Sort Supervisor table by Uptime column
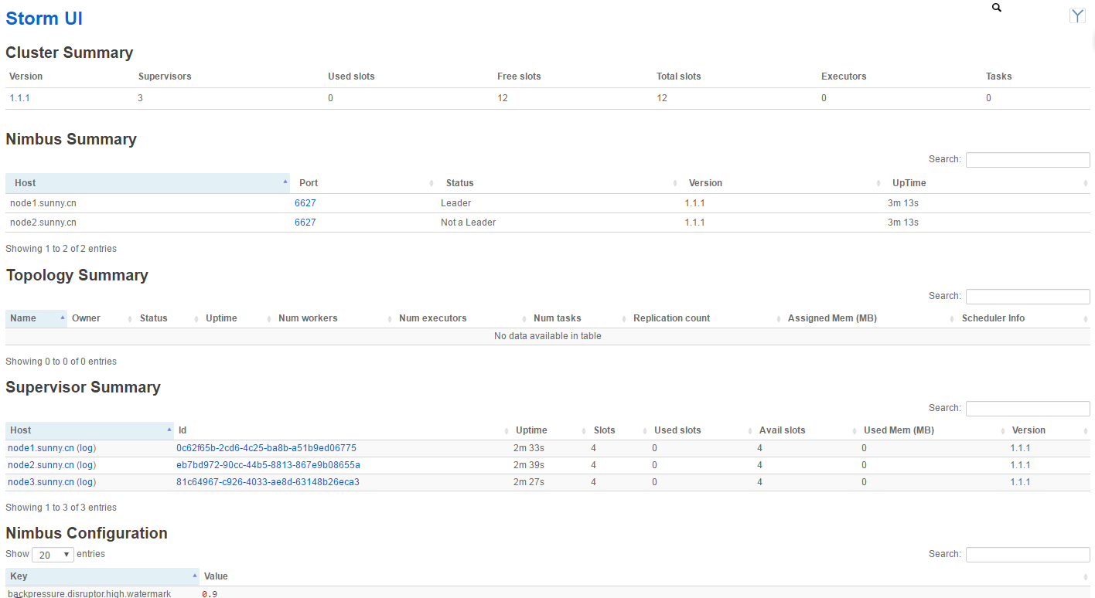The width and height of the screenshot is (1095, 598). tap(550, 430)
